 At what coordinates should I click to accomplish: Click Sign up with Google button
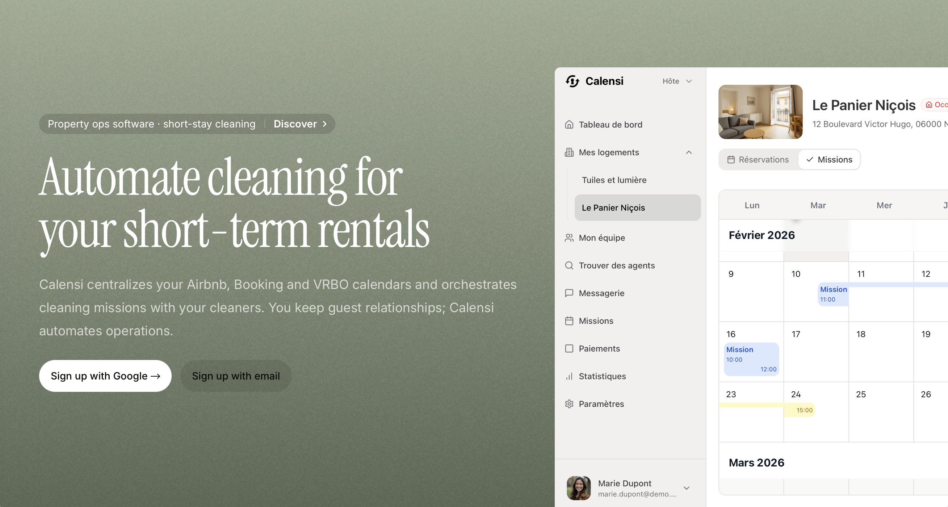tap(105, 376)
